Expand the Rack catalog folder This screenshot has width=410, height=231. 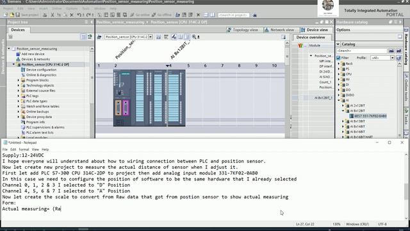[339, 64]
